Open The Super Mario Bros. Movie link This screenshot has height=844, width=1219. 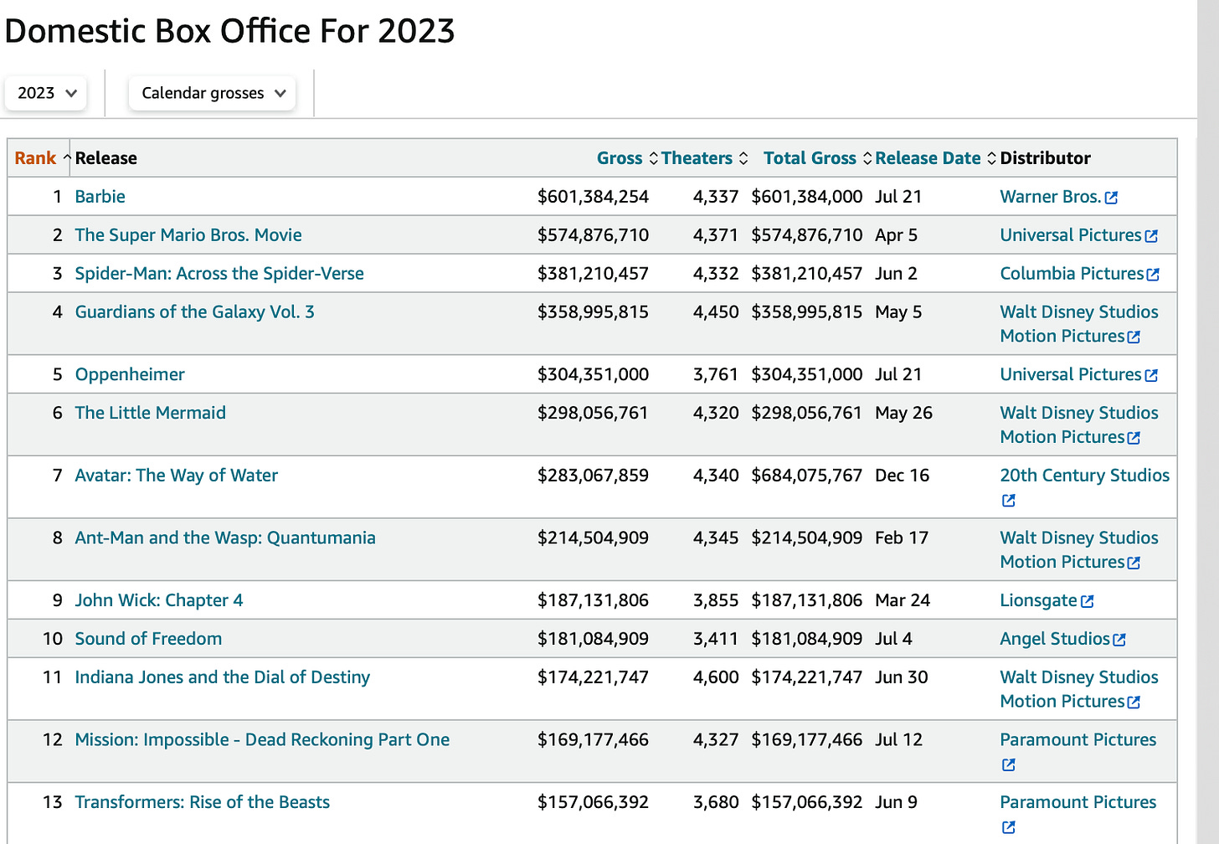188,235
